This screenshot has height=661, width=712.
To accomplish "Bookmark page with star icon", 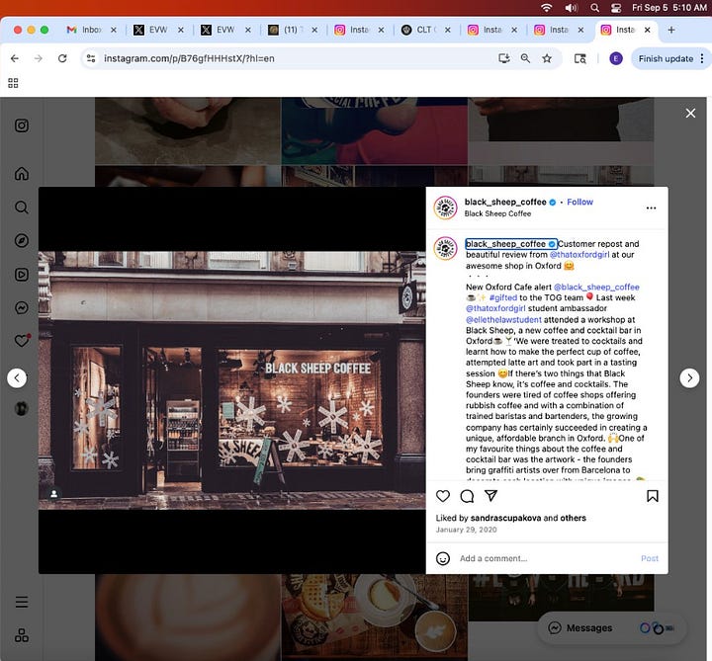I will pyautogui.click(x=547, y=58).
